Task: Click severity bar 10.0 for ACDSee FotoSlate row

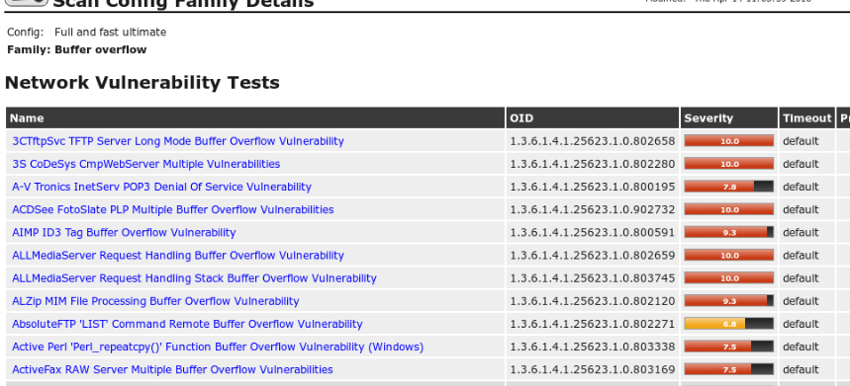Action: 729,209
